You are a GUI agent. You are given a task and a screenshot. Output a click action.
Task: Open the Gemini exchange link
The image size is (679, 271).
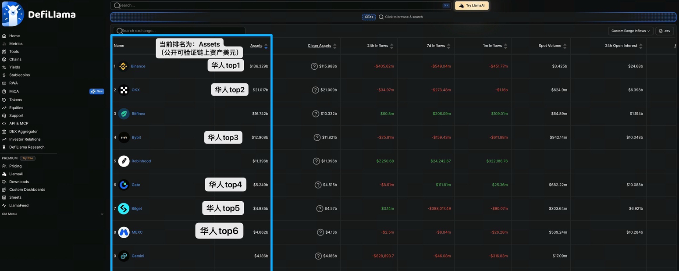(138, 256)
